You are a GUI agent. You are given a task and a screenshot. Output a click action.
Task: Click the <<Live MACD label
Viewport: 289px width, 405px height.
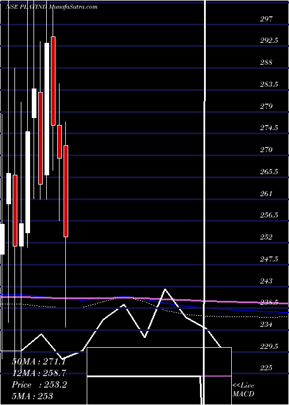coord(243,390)
